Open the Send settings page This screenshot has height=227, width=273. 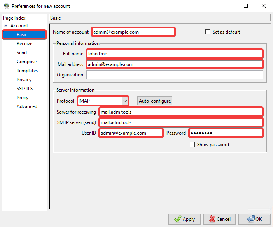click(22, 53)
